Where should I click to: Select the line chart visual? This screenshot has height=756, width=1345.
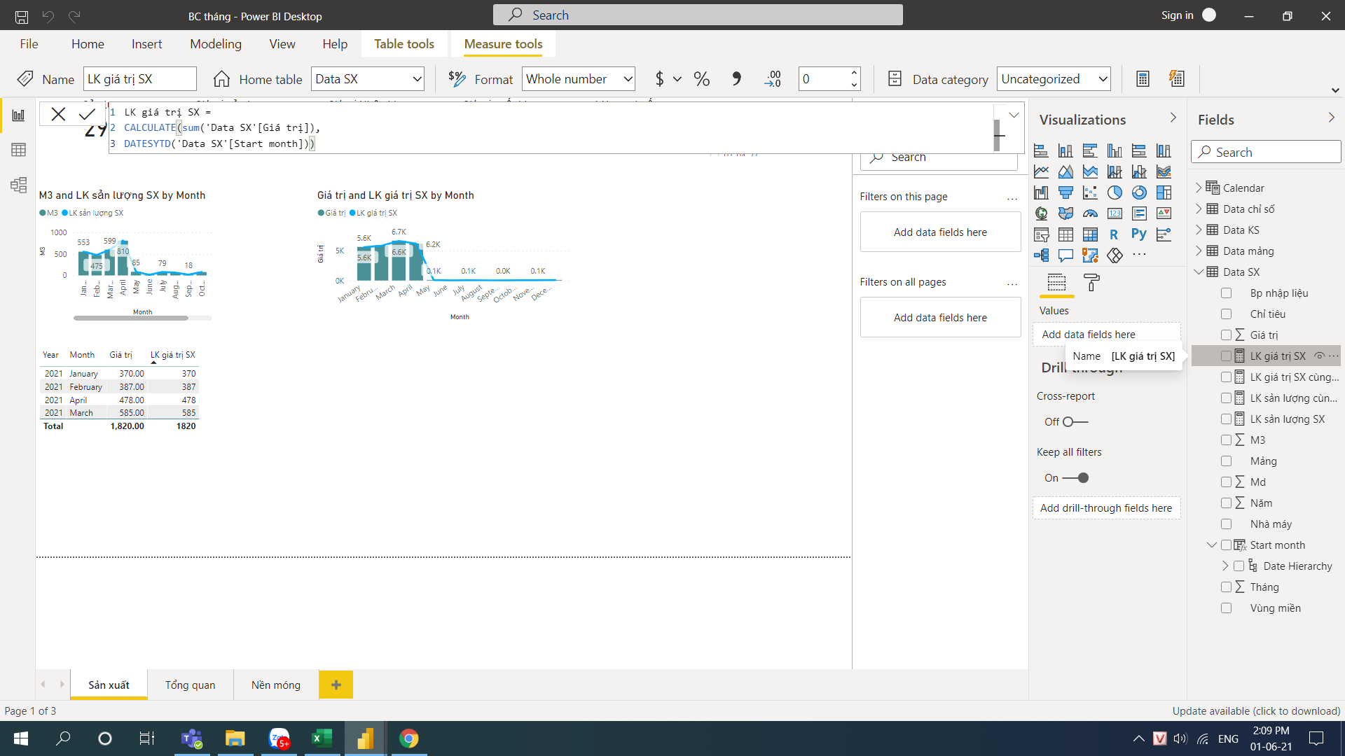click(1041, 171)
